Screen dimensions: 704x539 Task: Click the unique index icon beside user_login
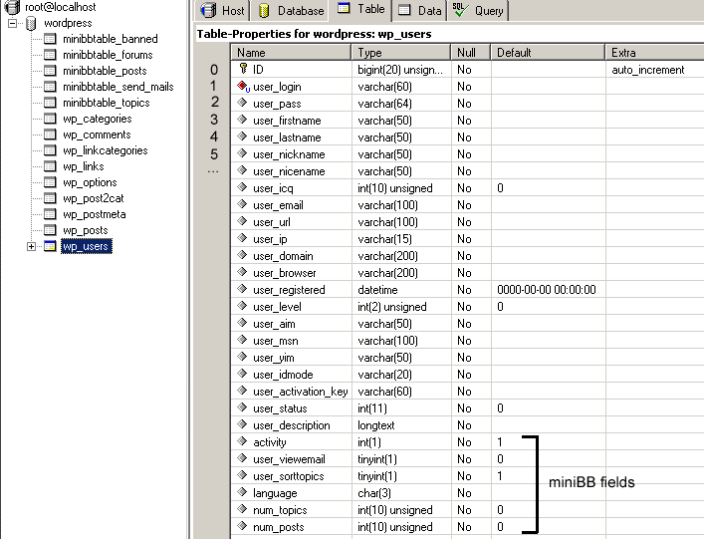tap(243, 86)
